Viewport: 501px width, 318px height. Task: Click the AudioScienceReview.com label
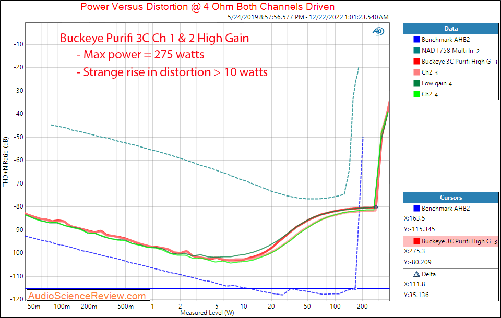click(87, 296)
